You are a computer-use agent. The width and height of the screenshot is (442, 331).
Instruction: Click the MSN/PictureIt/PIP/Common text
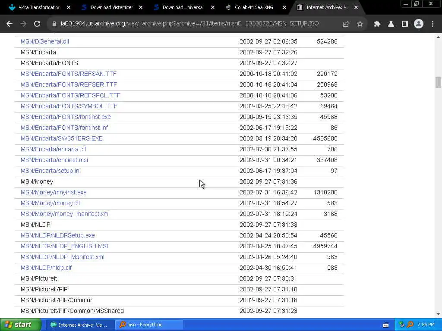point(57,300)
